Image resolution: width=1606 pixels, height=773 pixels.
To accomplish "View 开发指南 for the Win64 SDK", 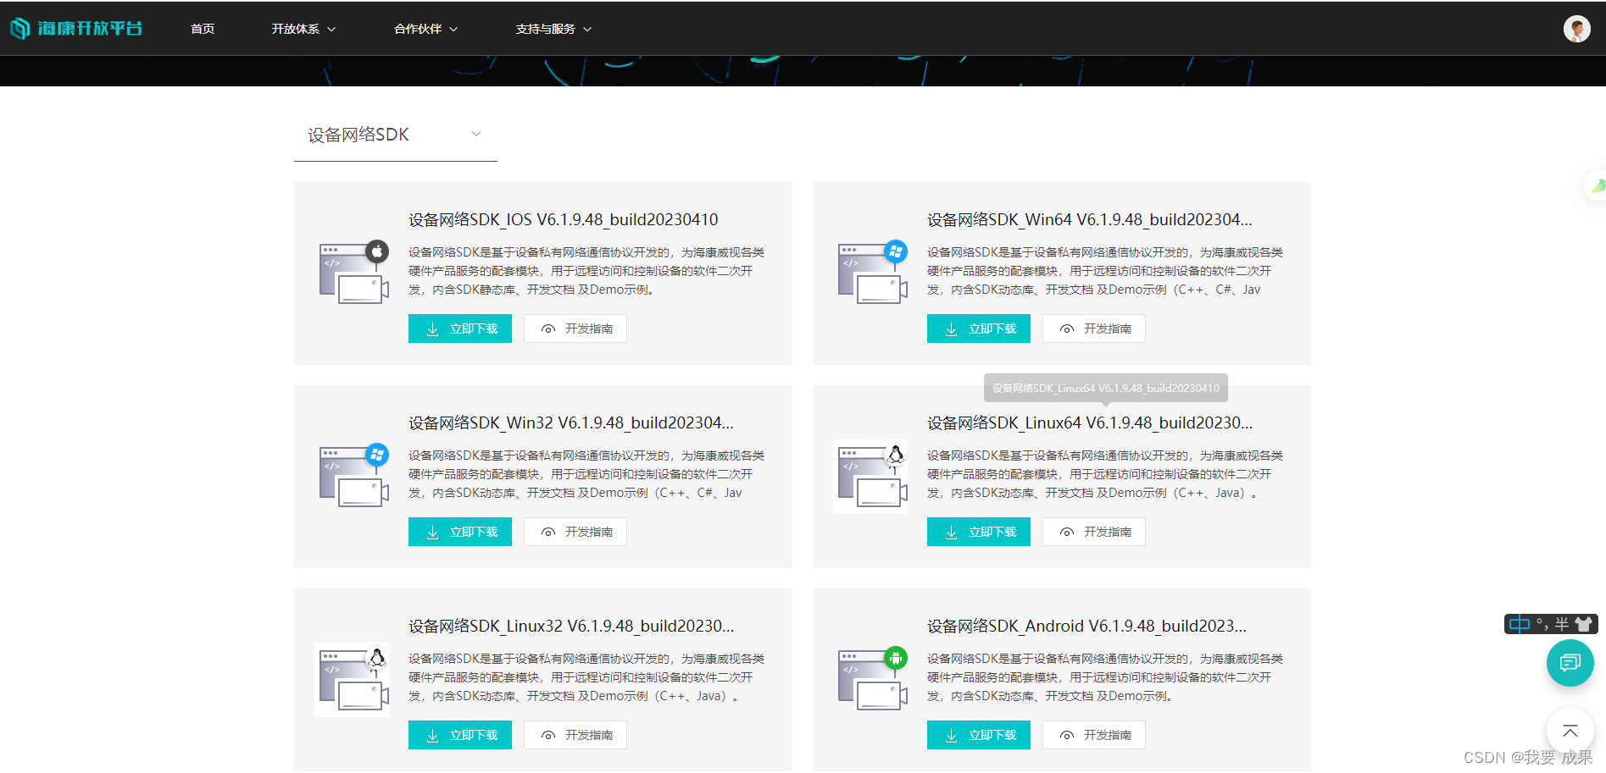I will point(1093,329).
